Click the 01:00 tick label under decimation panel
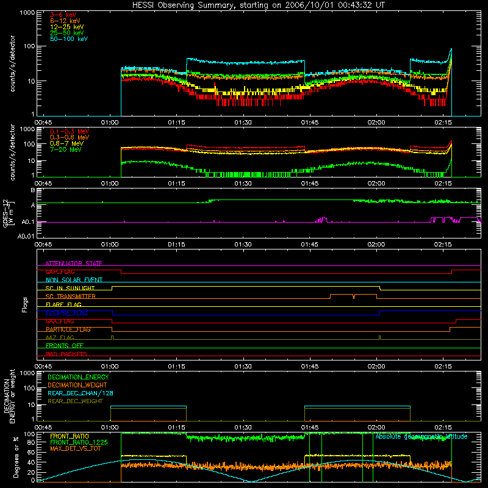The height and width of the screenshot is (488, 488). [110, 428]
